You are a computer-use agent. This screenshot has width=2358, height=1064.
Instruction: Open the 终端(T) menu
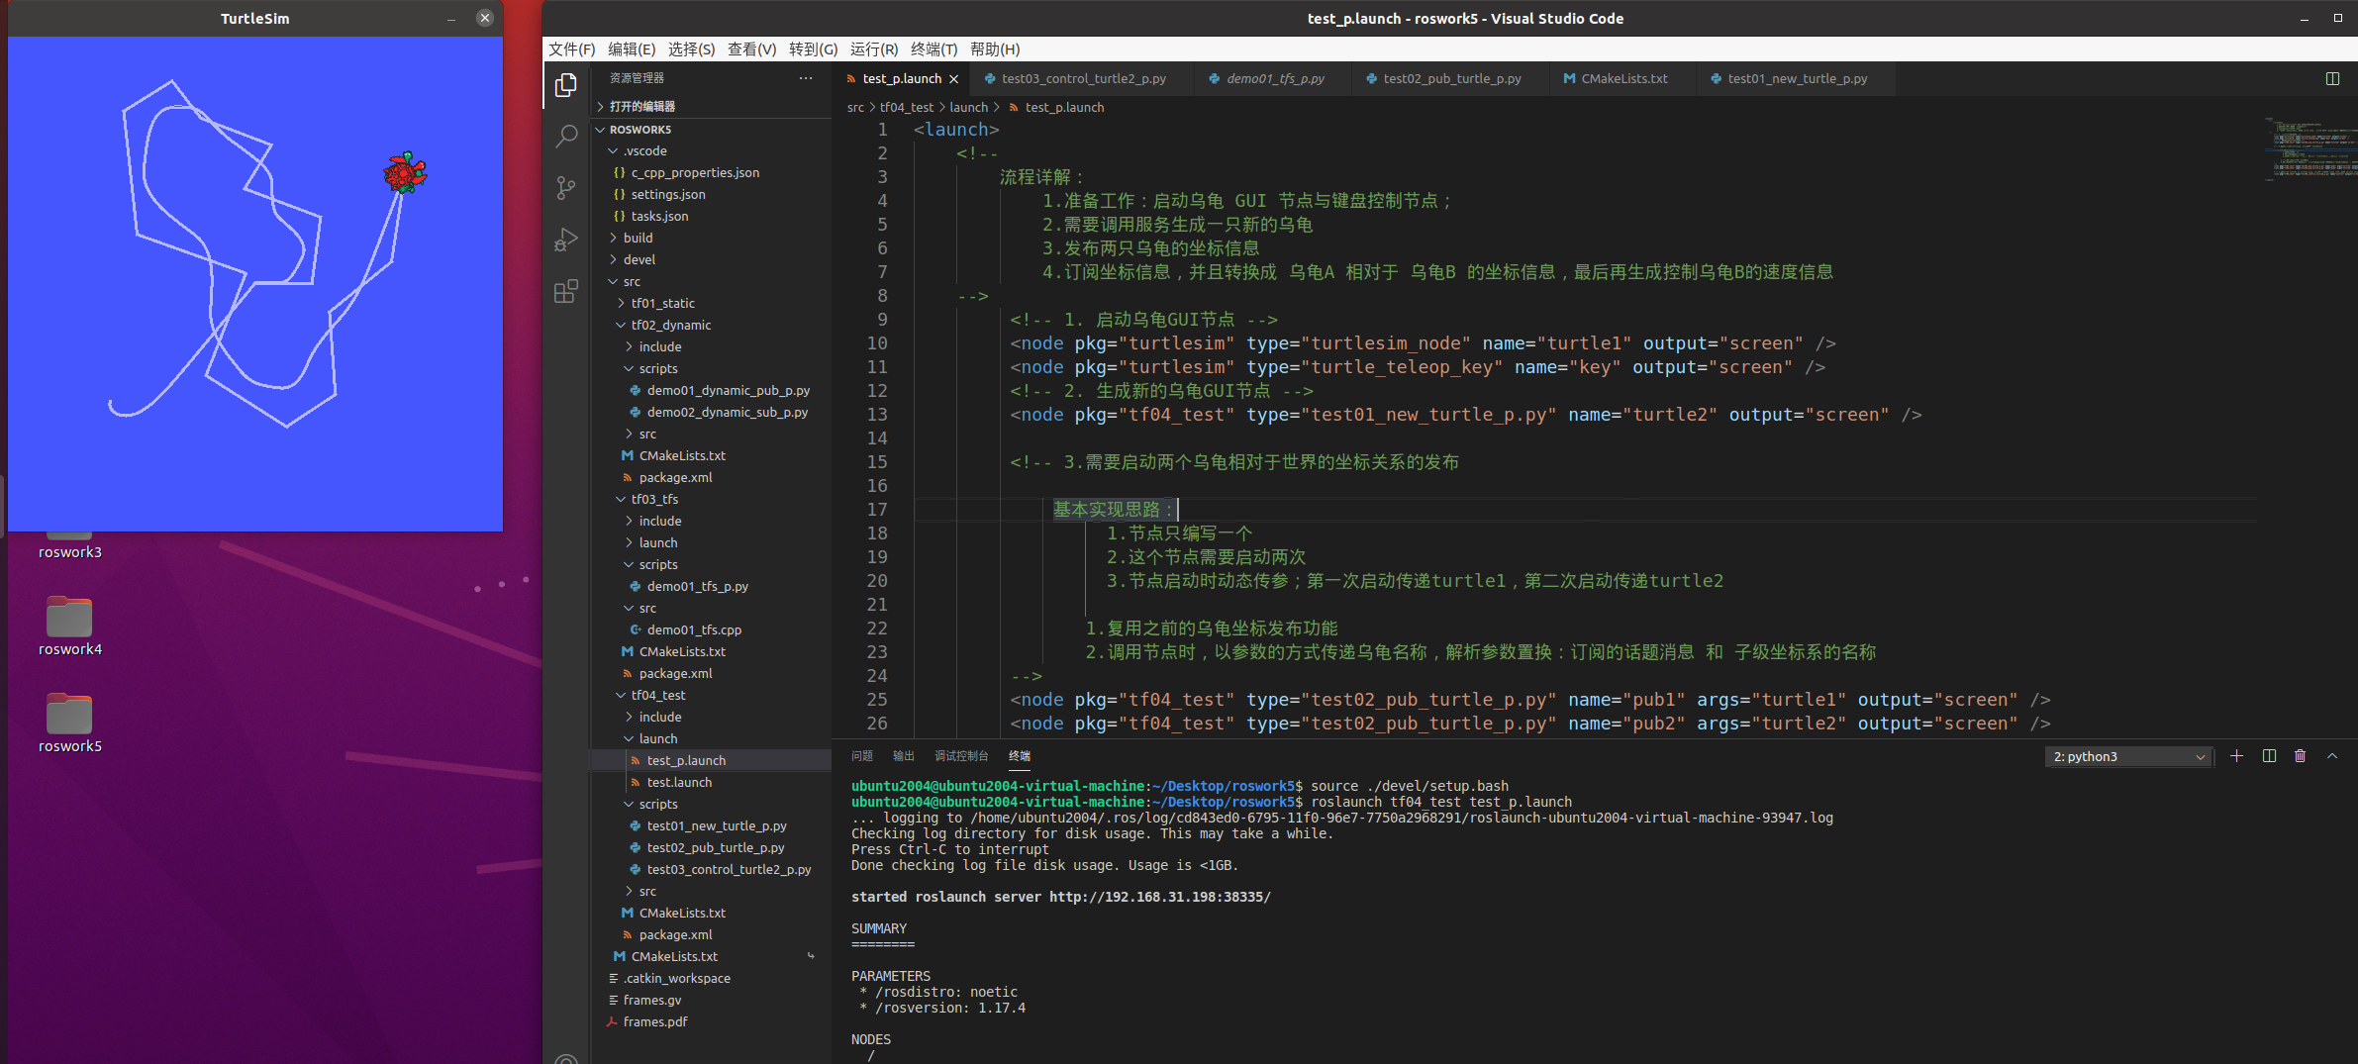tap(933, 49)
